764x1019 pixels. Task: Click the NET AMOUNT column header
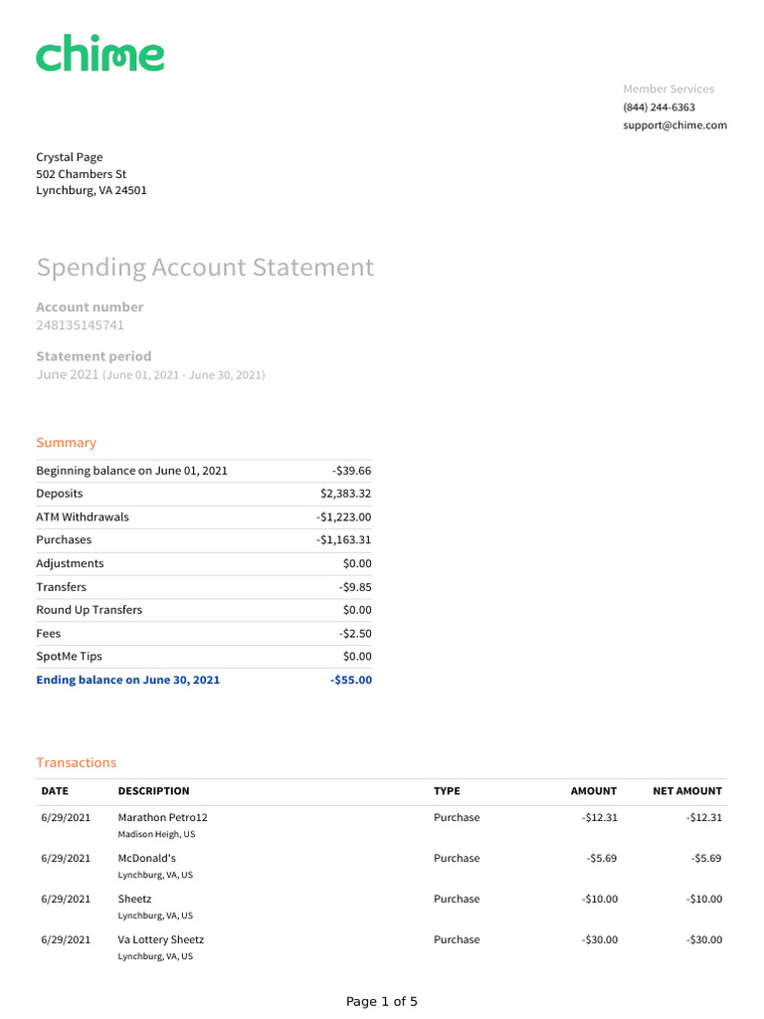pyautogui.click(x=687, y=791)
